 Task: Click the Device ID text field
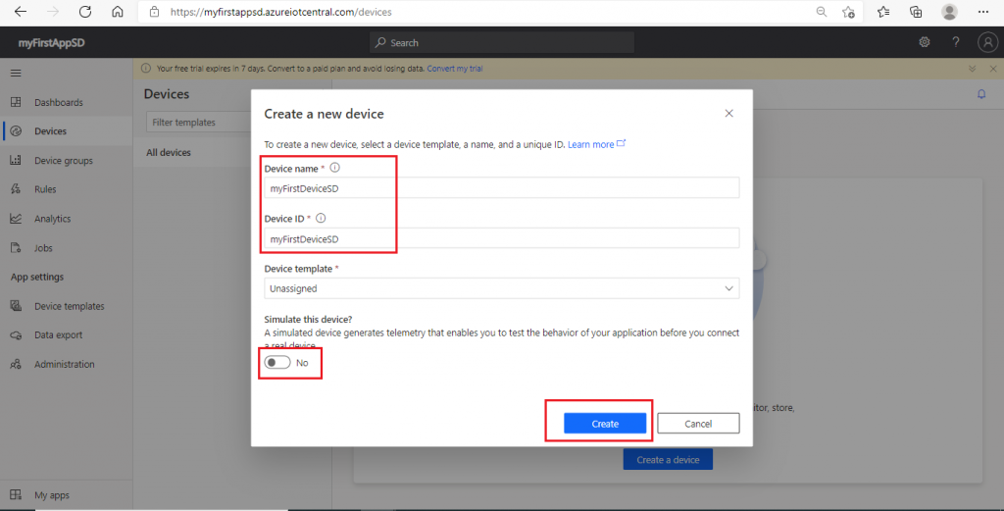pos(501,238)
